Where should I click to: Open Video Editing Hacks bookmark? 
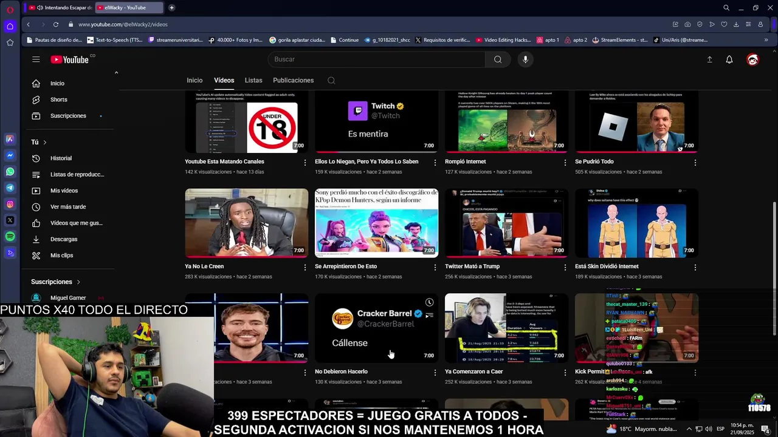point(503,40)
